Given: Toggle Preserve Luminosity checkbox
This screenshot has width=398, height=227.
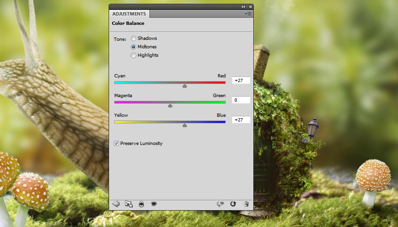Looking at the screenshot, I should [116, 144].
